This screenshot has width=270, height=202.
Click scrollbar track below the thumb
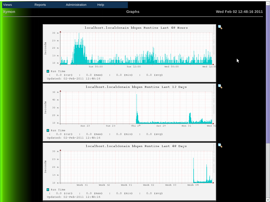(268, 171)
